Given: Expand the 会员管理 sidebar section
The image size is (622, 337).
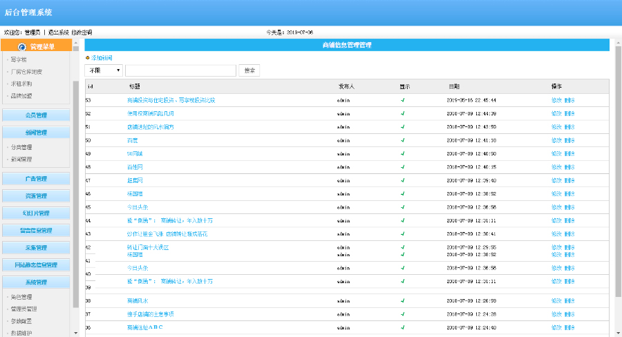Looking at the screenshot, I should click(36, 115).
